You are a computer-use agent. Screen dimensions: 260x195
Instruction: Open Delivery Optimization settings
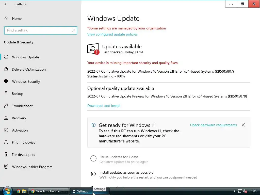(29, 69)
